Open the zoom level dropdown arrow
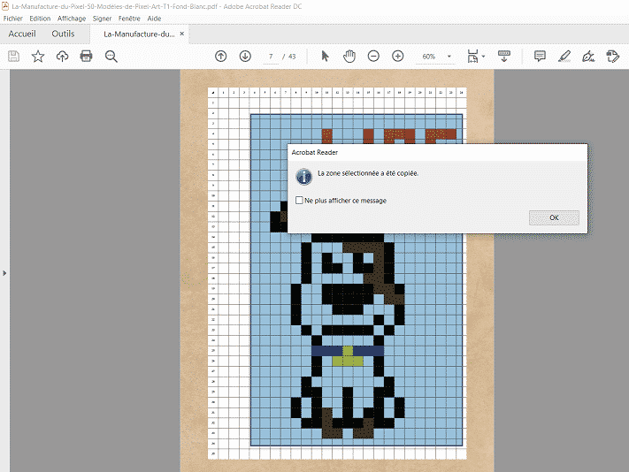Viewport: 629px width, 472px height. [x=449, y=57]
